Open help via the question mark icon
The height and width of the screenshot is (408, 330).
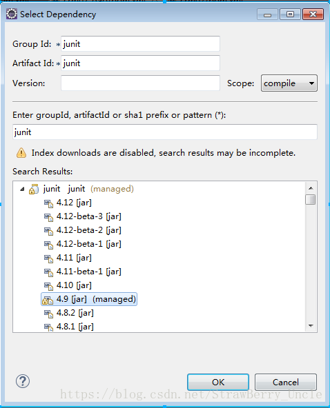(23, 381)
